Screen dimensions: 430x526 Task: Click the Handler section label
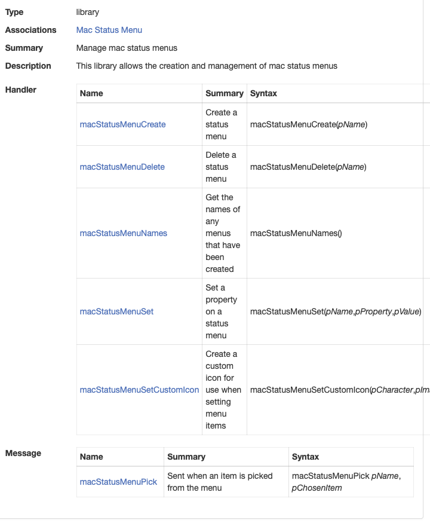pos(21,90)
